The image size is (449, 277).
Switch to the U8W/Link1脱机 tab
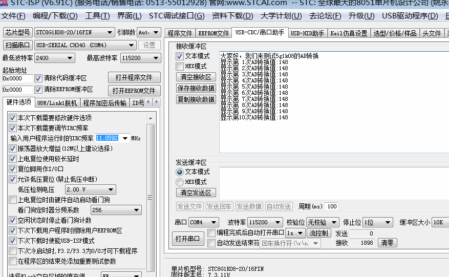[57, 103]
